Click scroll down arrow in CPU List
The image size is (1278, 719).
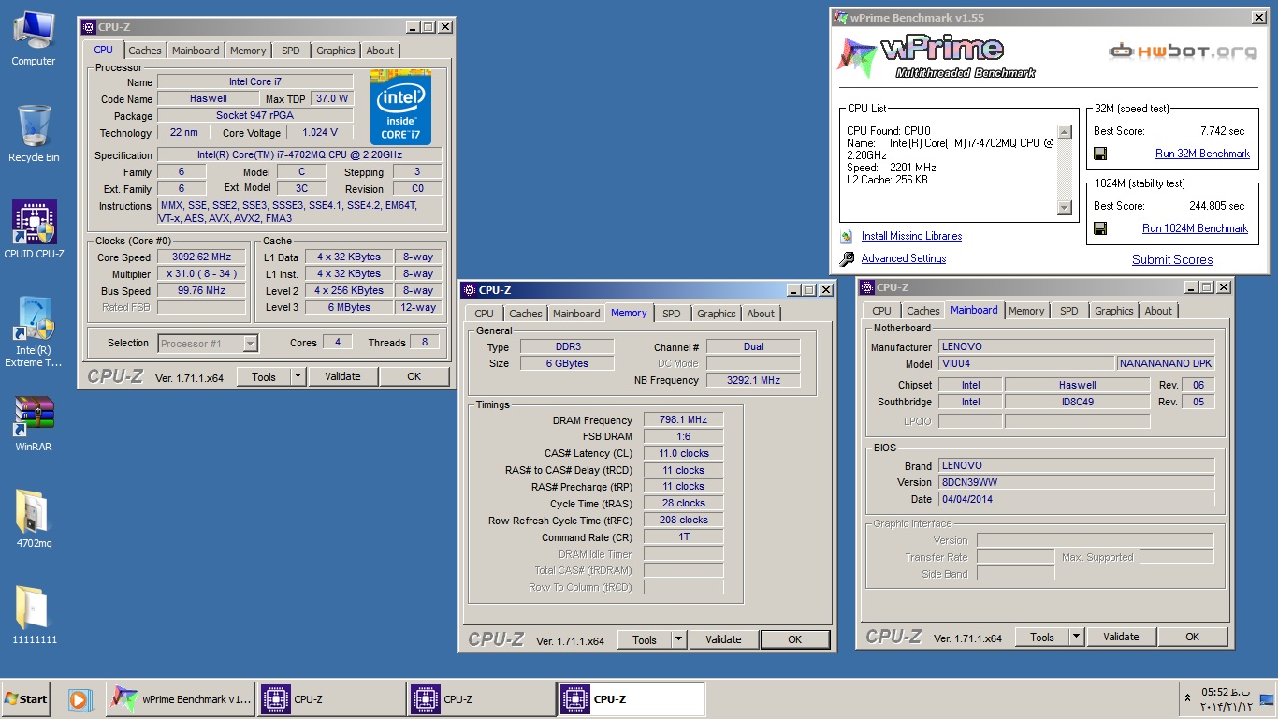1065,207
